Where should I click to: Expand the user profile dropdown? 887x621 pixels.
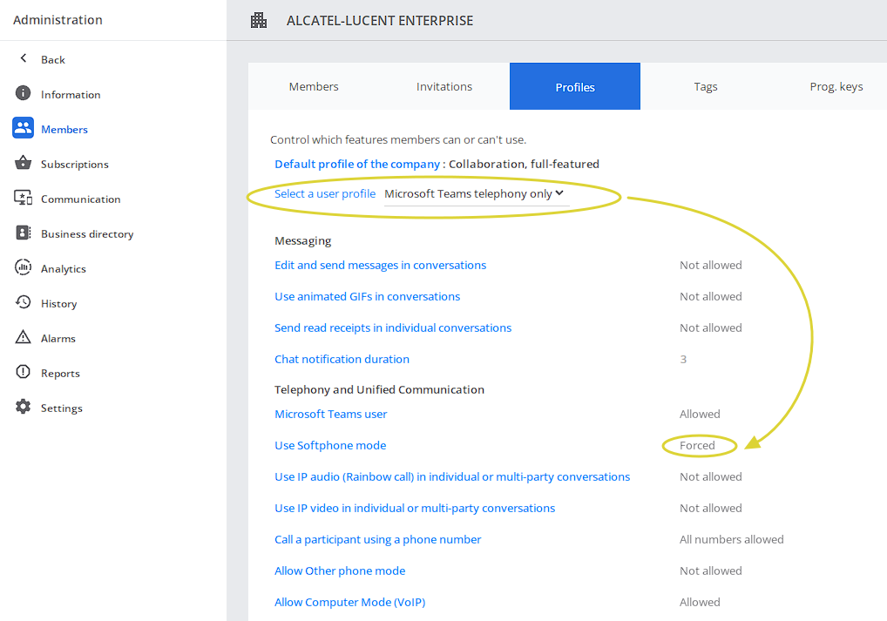pos(475,194)
